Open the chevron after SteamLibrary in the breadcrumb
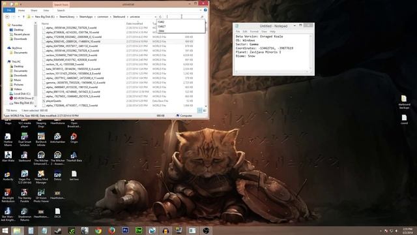The image size is (417, 235). coord(77,16)
